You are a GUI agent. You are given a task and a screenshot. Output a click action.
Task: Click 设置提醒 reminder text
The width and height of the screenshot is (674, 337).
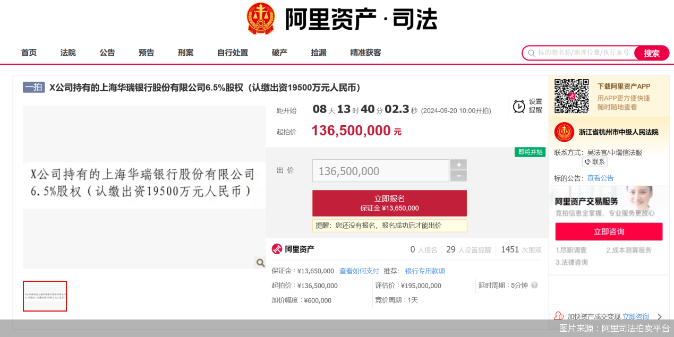point(535,106)
